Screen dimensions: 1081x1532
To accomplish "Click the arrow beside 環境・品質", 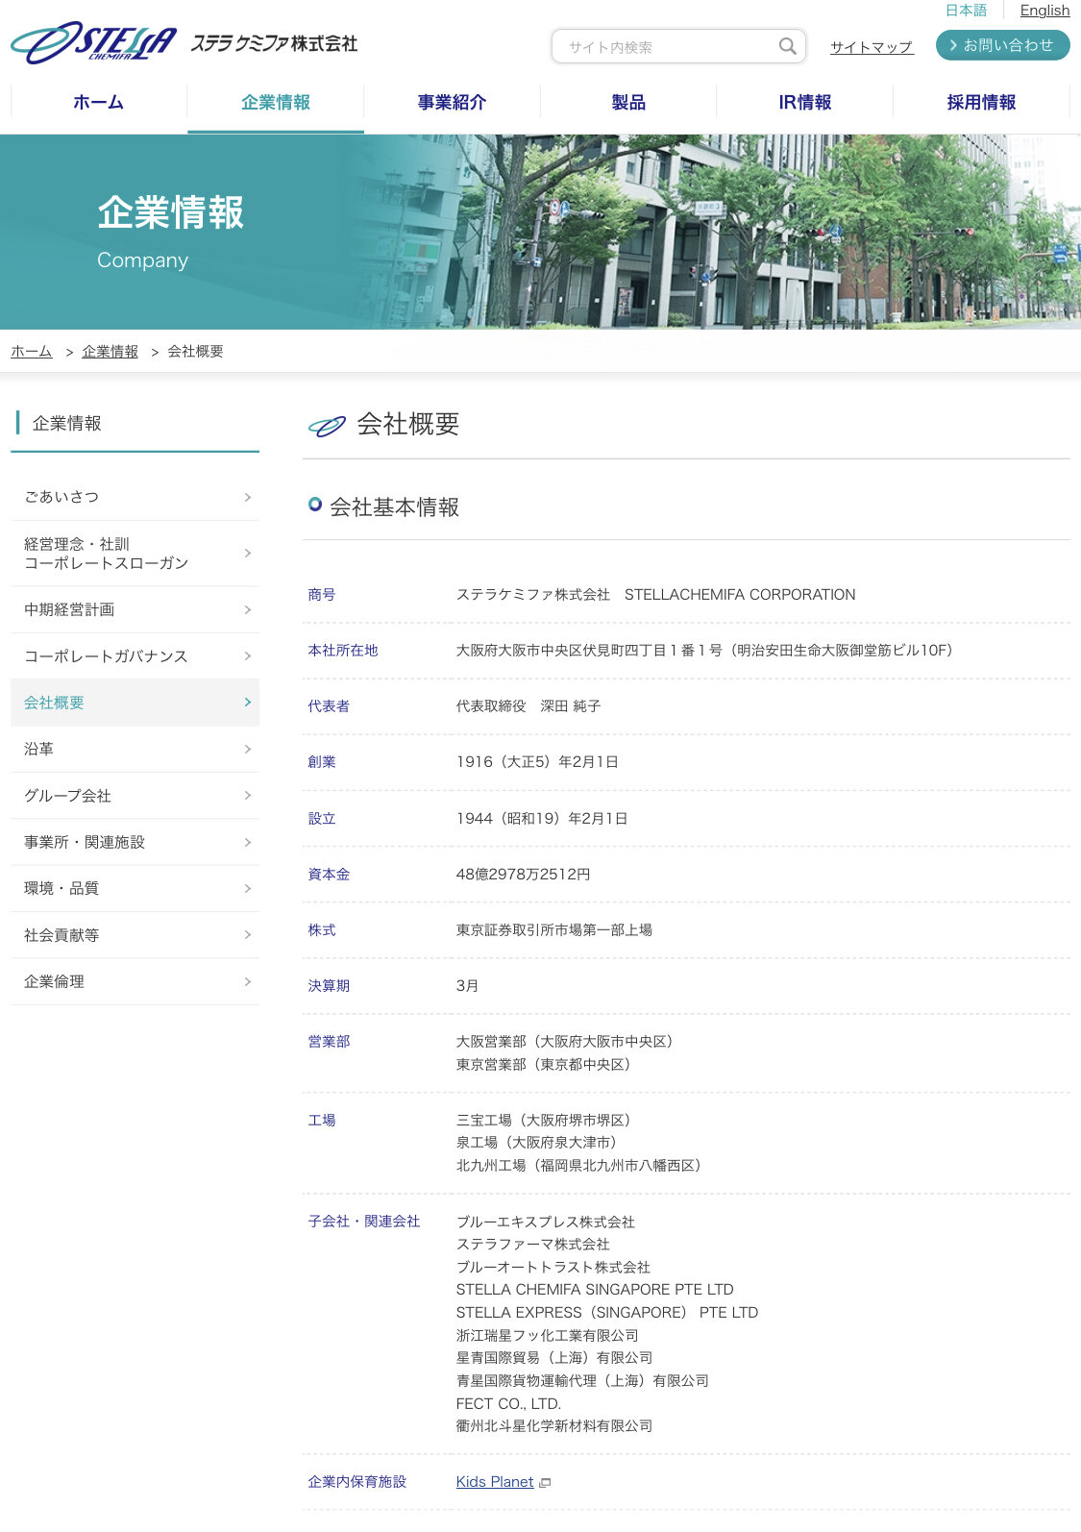I will 247,888.
